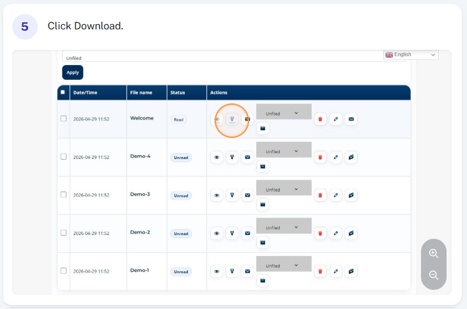Toggle the select-all checkbox in table header
467x309 pixels.
coord(63,93)
